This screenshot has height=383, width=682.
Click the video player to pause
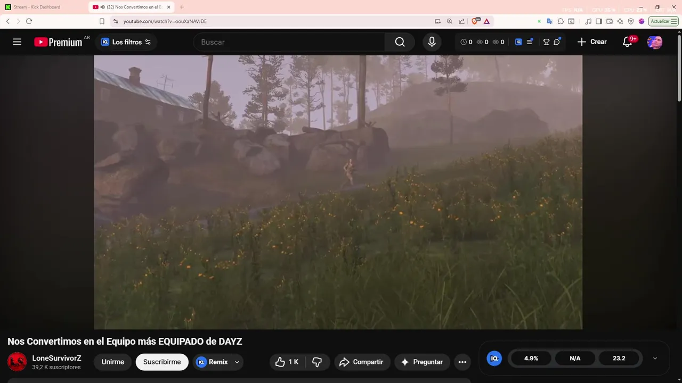coord(338,192)
